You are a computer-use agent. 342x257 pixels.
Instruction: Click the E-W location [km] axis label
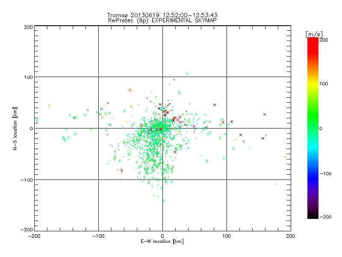(x=162, y=242)
